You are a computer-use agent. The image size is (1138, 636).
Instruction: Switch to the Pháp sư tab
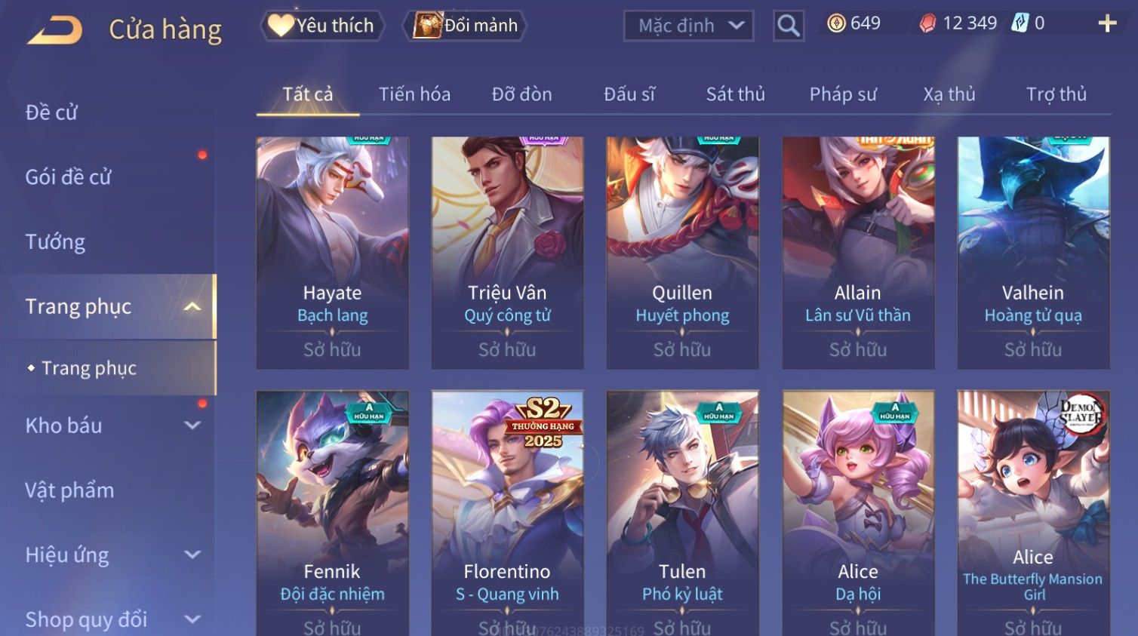point(843,94)
